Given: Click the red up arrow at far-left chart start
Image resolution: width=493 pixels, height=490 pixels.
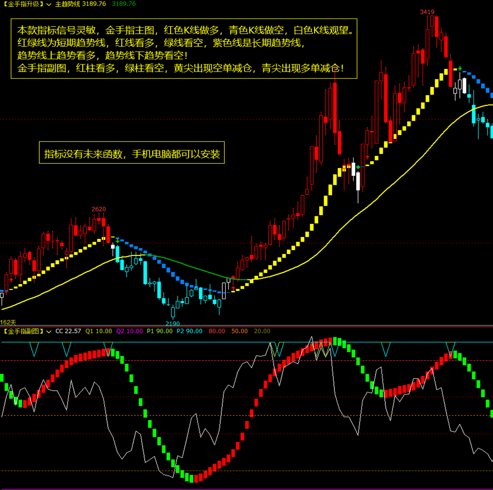Looking at the screenshot, I should pyautogui.click(x=11, y=279).
